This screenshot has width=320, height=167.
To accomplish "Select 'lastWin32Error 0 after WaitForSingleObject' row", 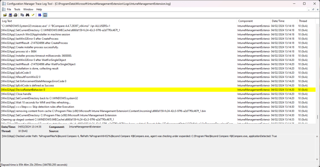I will tap(158, 60).
